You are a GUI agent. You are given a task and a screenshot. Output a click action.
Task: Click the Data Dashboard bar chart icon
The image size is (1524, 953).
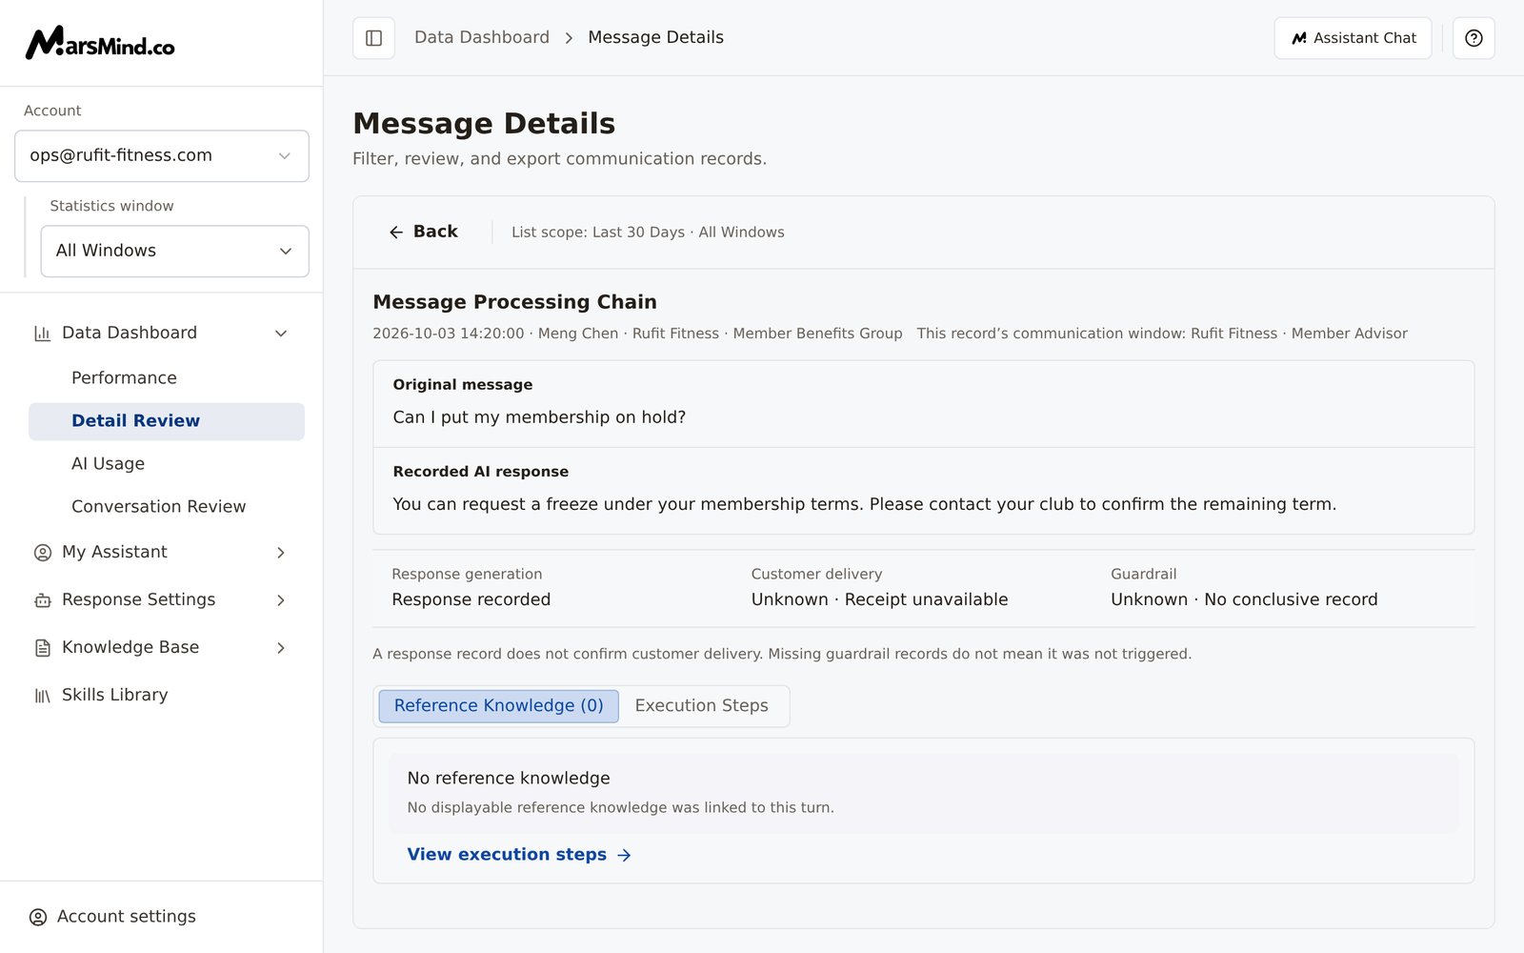click(42, 334)
